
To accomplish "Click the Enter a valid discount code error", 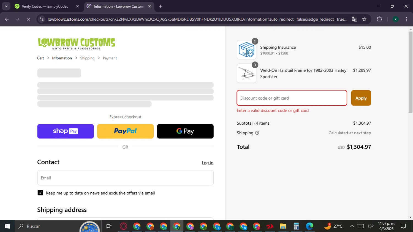I will coord(273,111).
